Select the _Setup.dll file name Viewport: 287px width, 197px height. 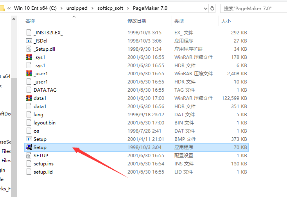click(44, 49)
